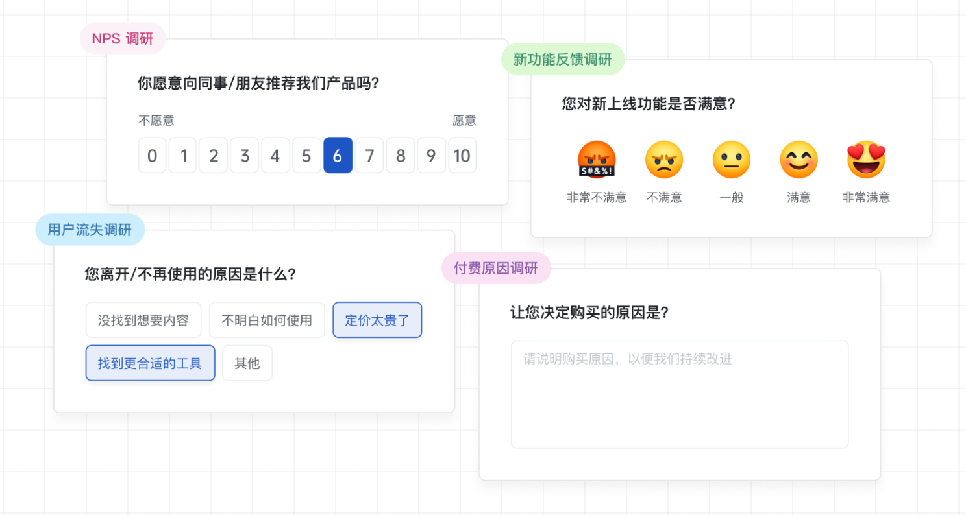The height and width of the screenshot is (515, 966).
Task: Click the 愿意 scale label
Action: (464, 121)
